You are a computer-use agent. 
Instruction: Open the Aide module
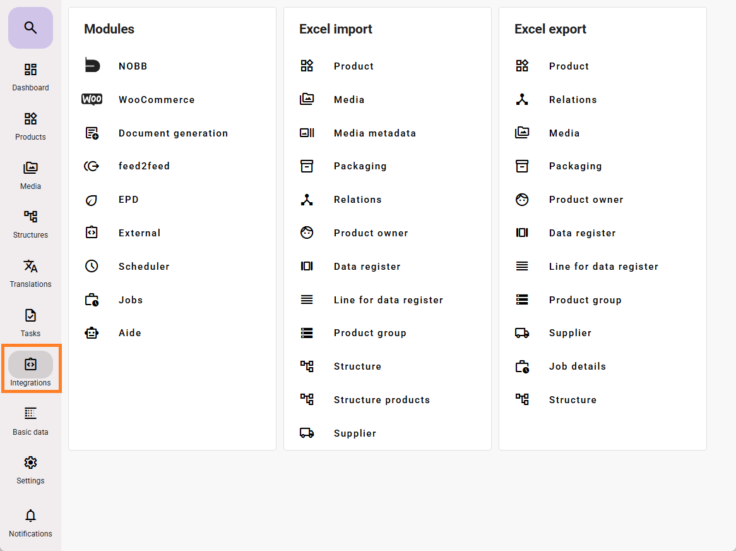129,333
